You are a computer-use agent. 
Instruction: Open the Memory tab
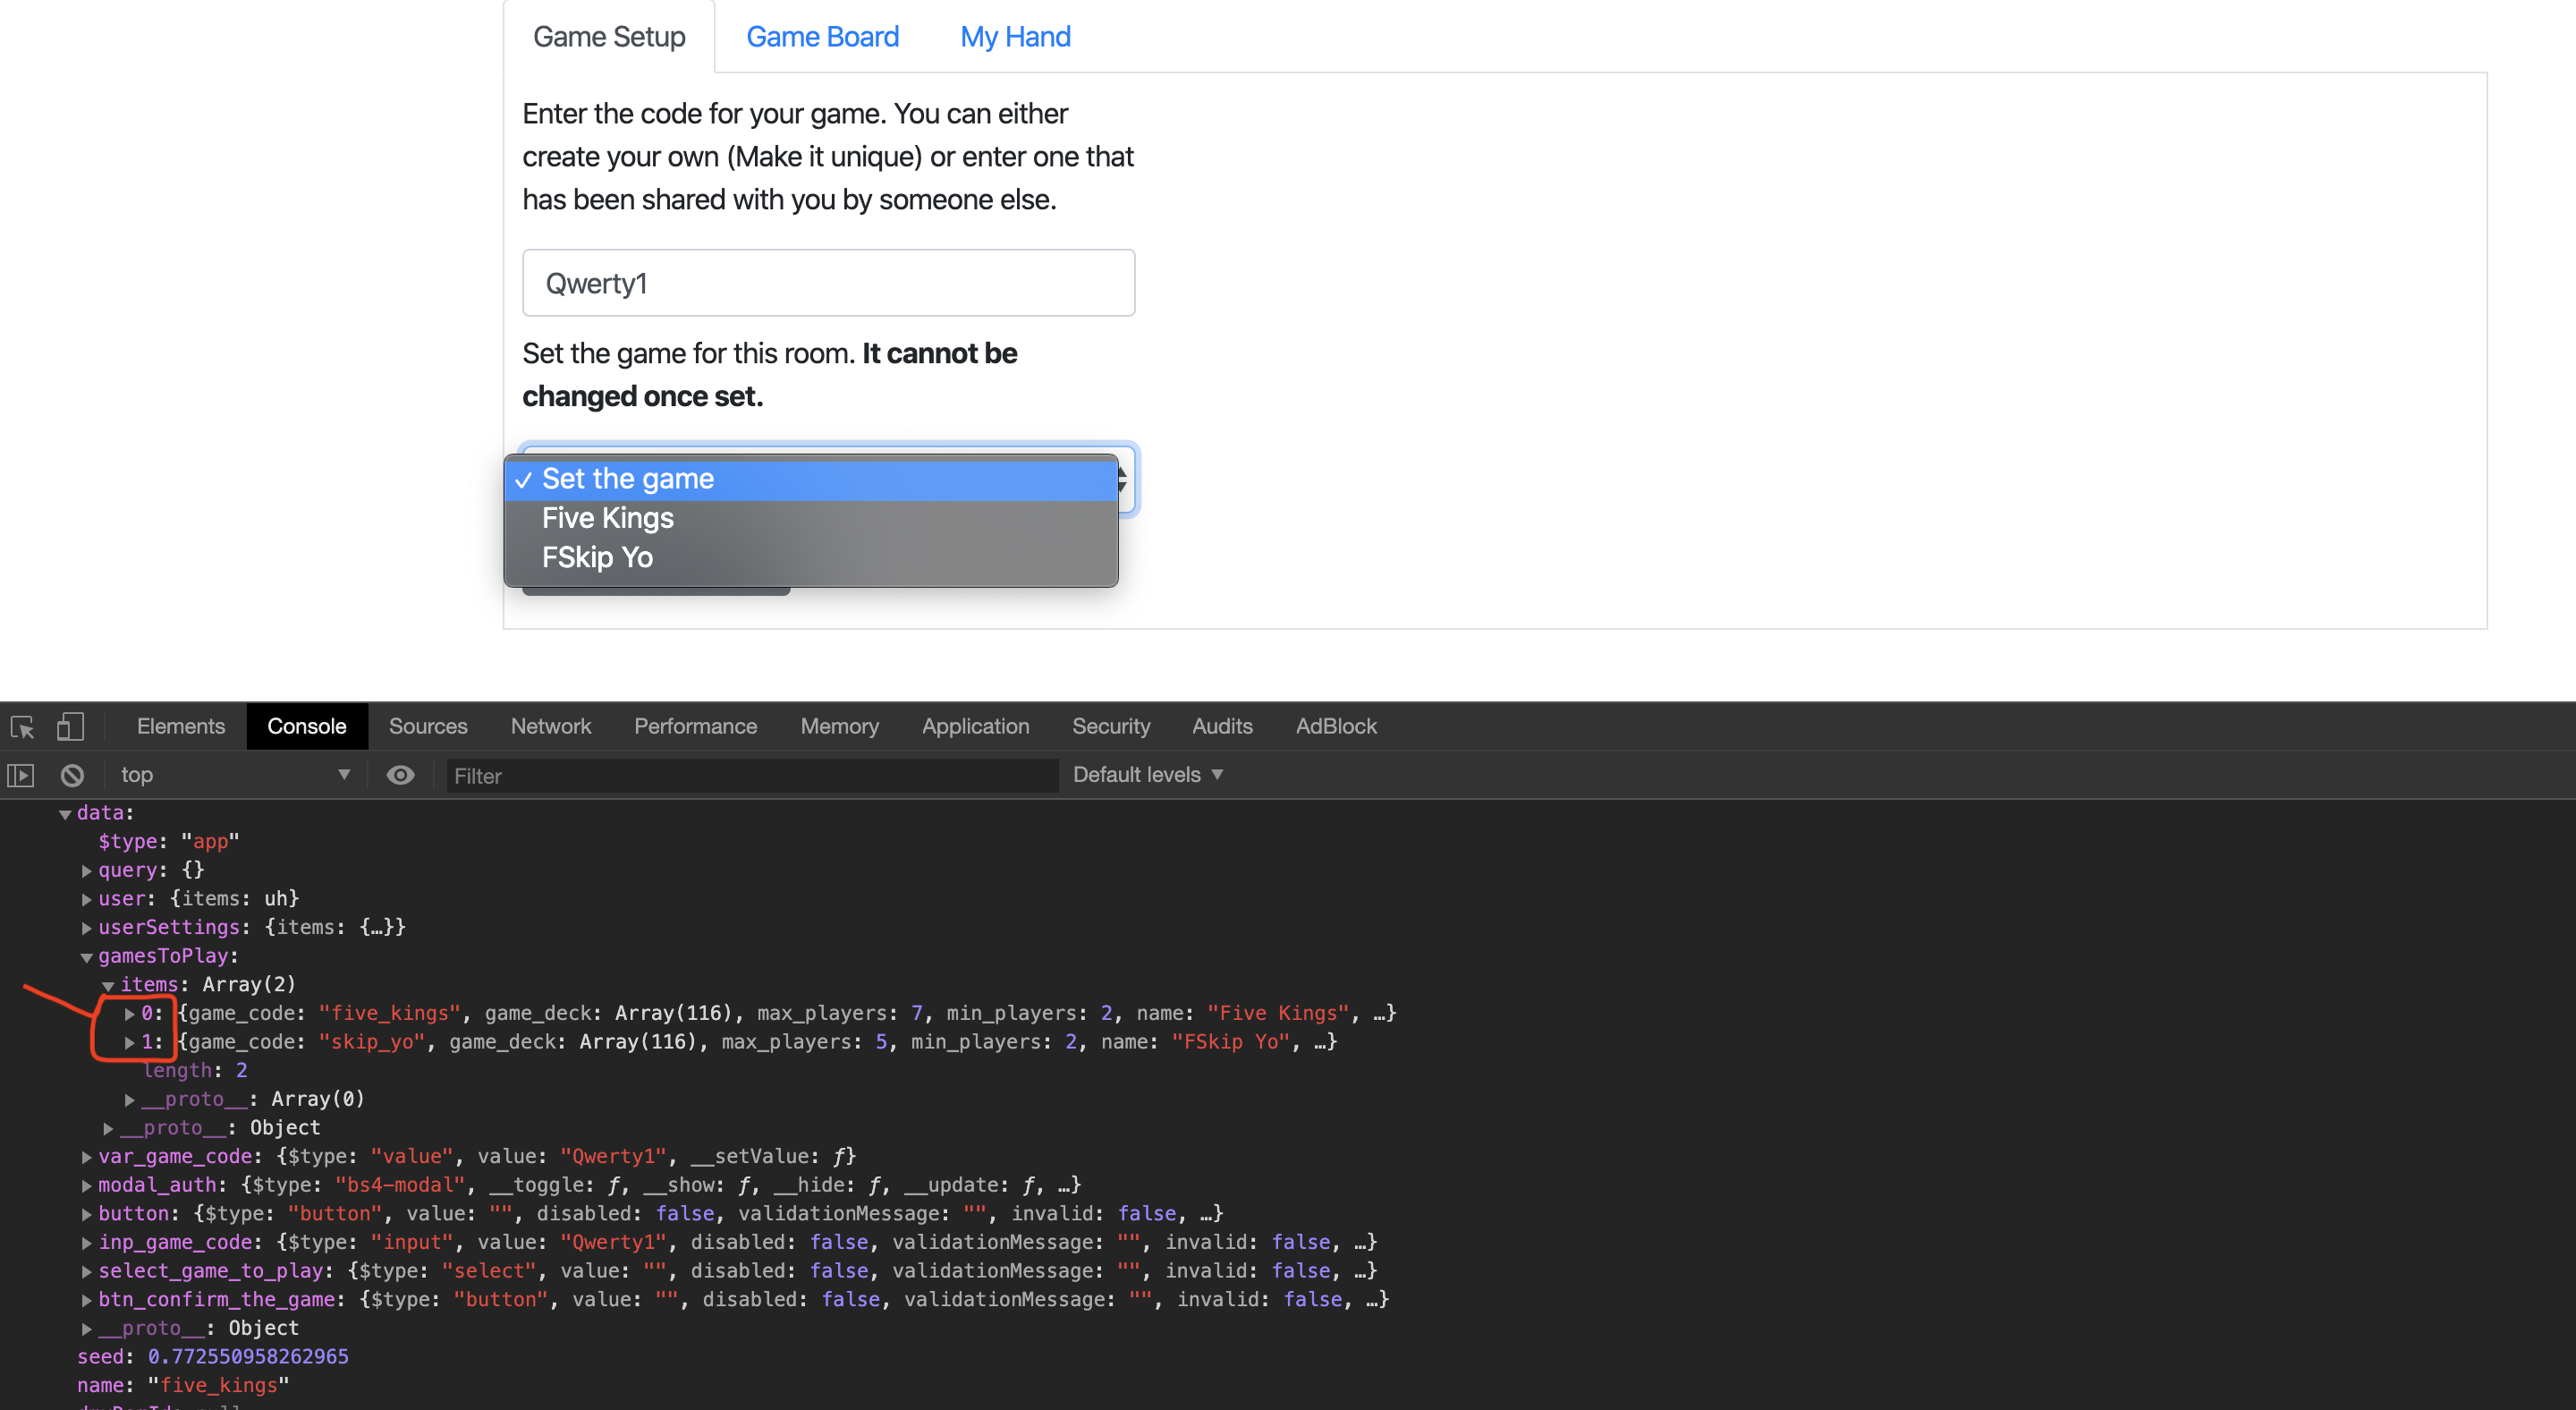[x=840, y=727]
